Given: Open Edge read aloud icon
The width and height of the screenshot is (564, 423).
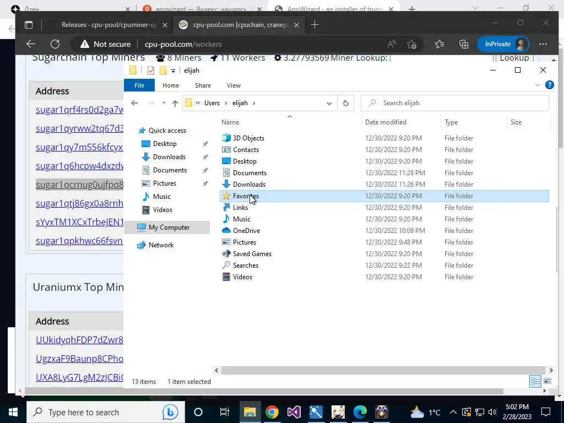Looking at the screenshot, I should pyautogui.click(x=392, y=44).
